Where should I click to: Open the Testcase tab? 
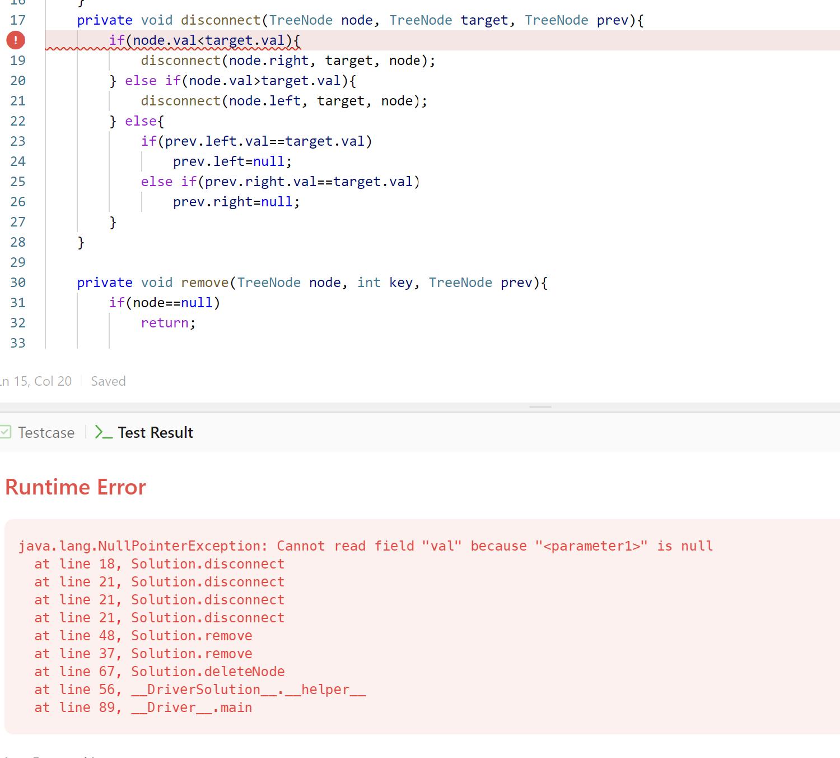click(x=46, y=433)
